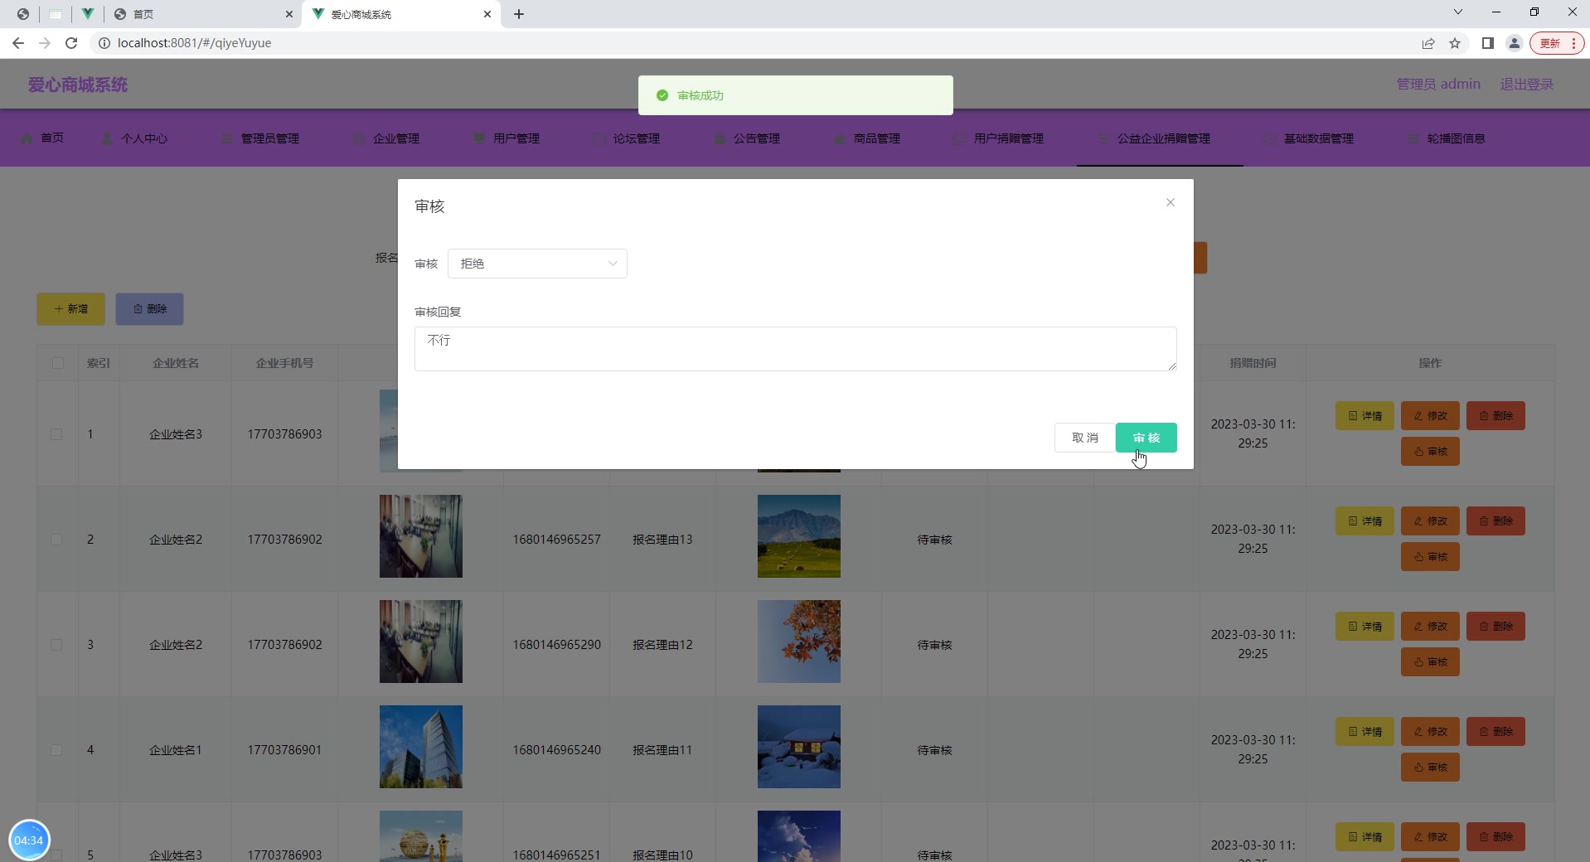This screenshot has height=862, width=1590.
Task: Click 审核 for row 3
Action: tap(1430, 662)
